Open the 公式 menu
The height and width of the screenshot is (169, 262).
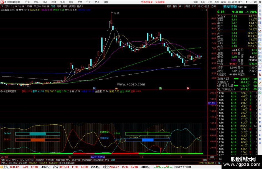[x=210, y=2]
